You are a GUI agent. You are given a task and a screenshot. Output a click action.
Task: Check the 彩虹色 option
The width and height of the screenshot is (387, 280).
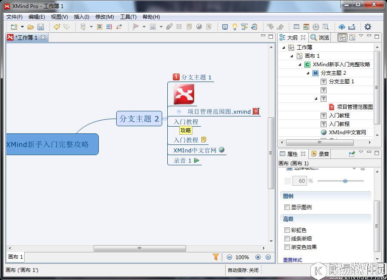coord(287,230)
